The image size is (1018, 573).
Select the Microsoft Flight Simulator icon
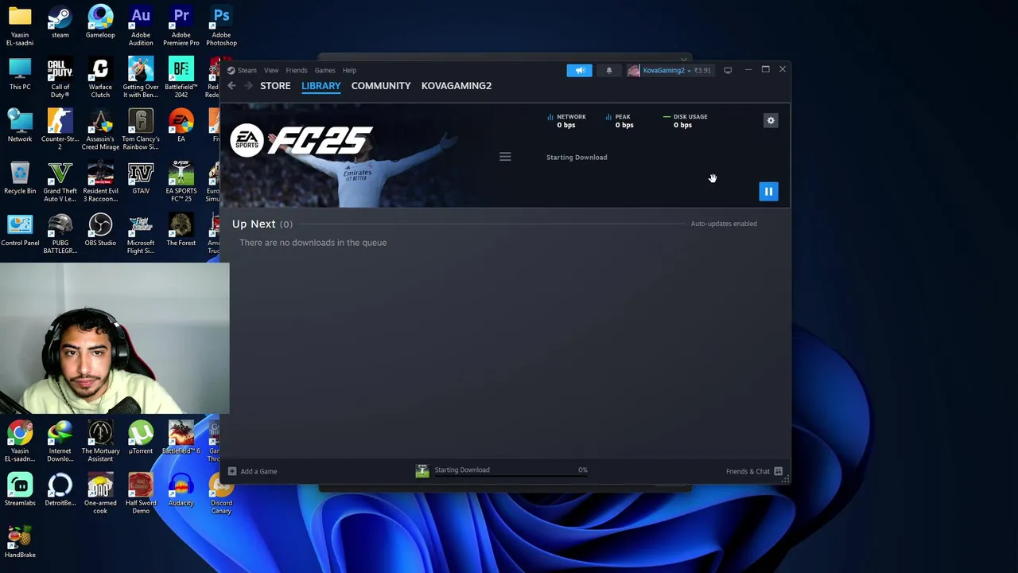click(141, 234)
